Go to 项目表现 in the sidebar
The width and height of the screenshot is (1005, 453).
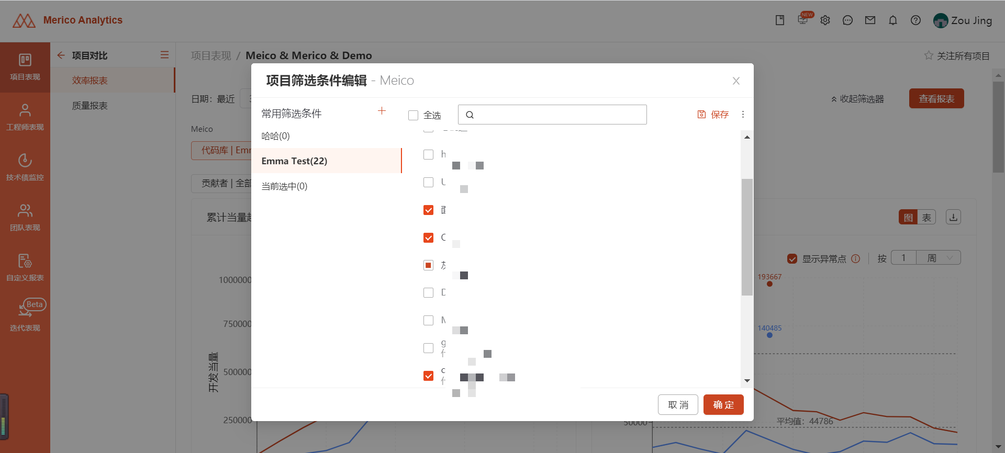25,67
